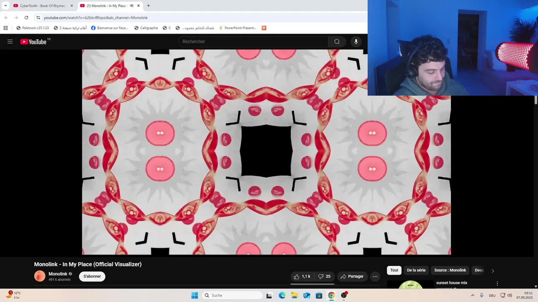The image size is (538, 302).
Task: Open the taskbar weather widget showing 12°C
Action: (x=13, y=295)
